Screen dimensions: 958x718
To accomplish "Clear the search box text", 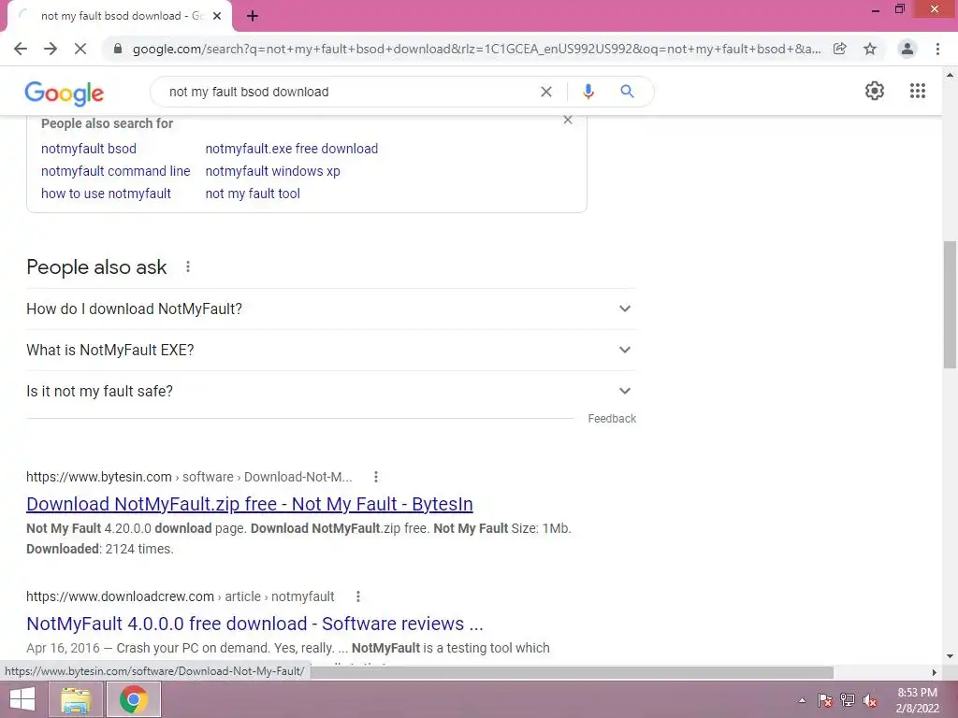I will point(546,92).
